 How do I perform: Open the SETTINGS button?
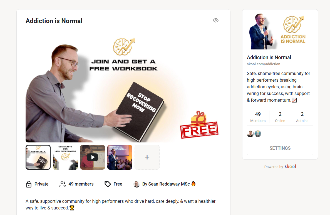280,148
